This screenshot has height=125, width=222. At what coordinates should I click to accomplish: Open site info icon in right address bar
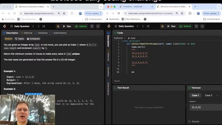[x=126, y=13]
